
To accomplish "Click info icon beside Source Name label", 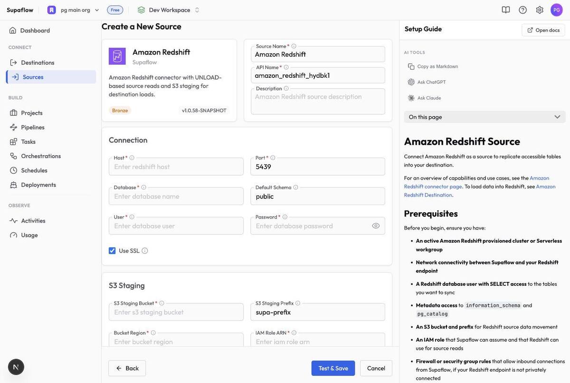I will tap(294, 46).
